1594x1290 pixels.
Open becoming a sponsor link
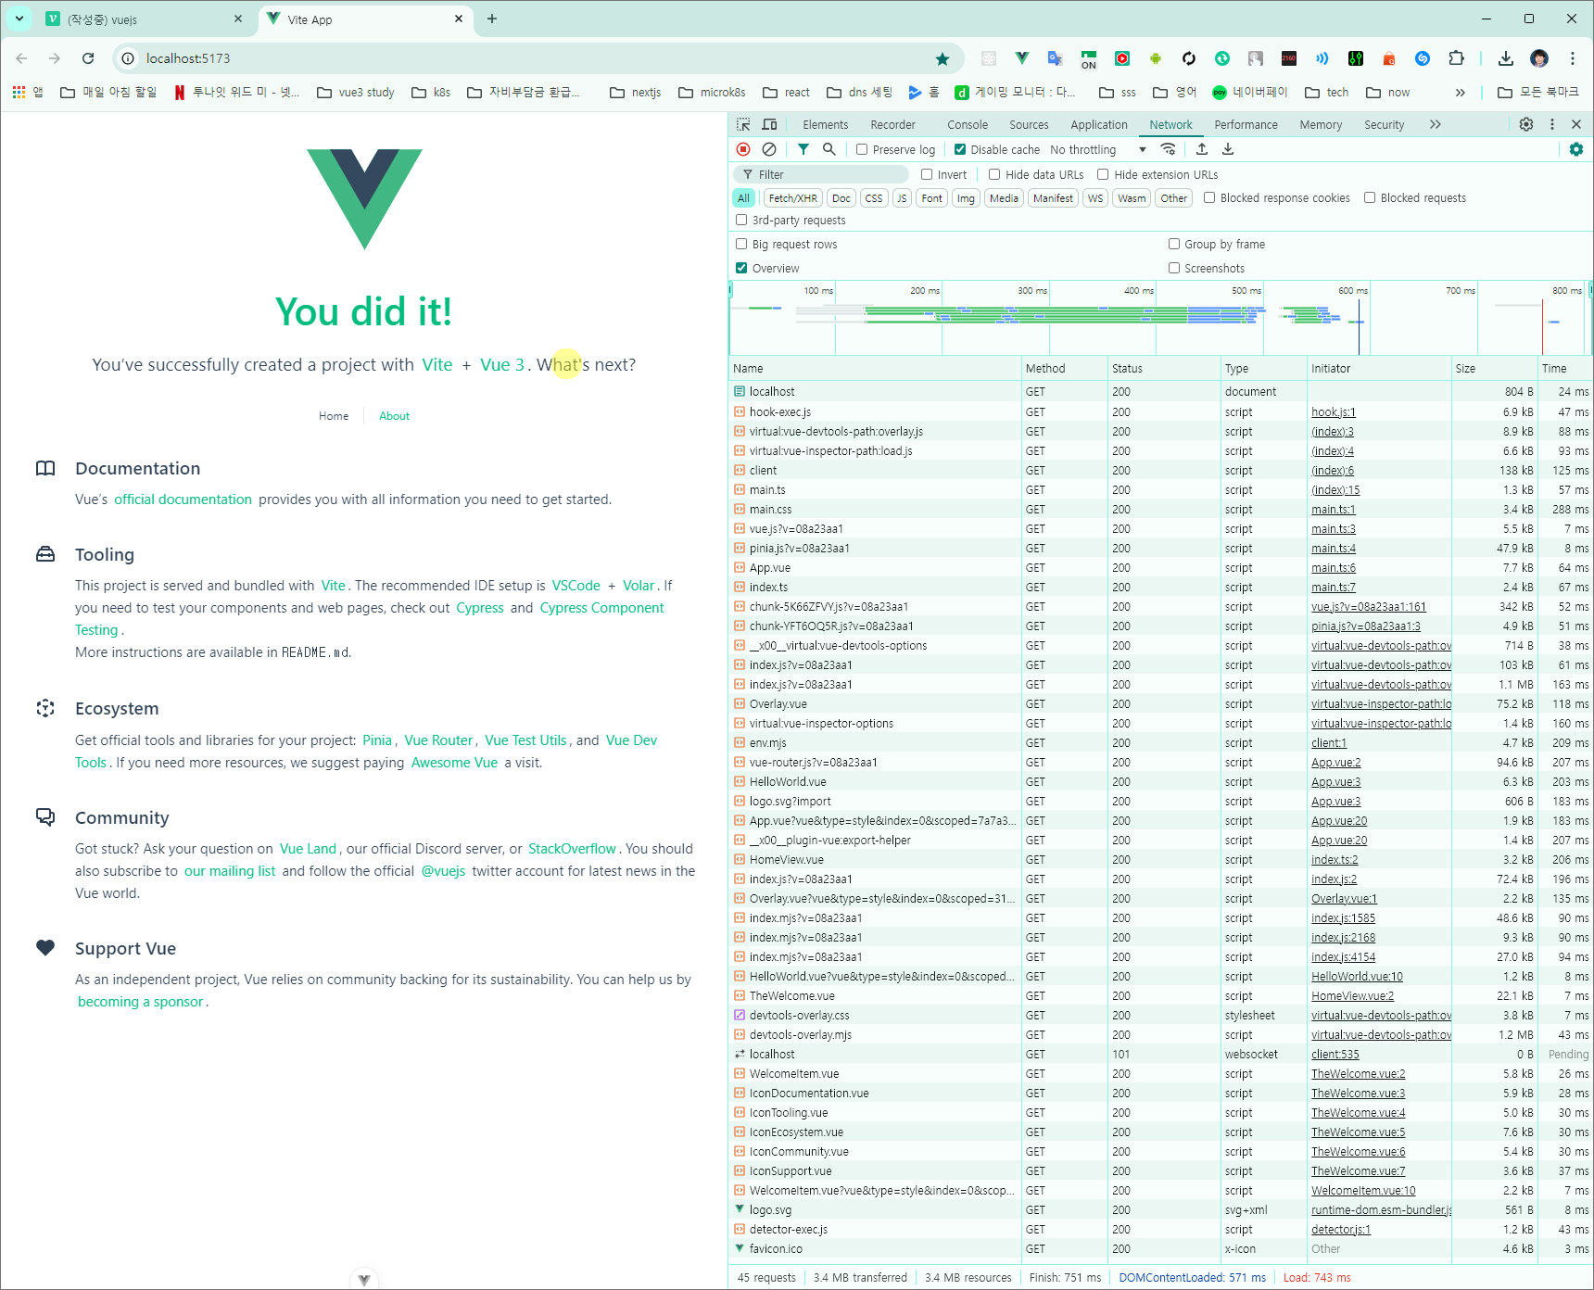pyautogui.click(x=140, y=1002)
